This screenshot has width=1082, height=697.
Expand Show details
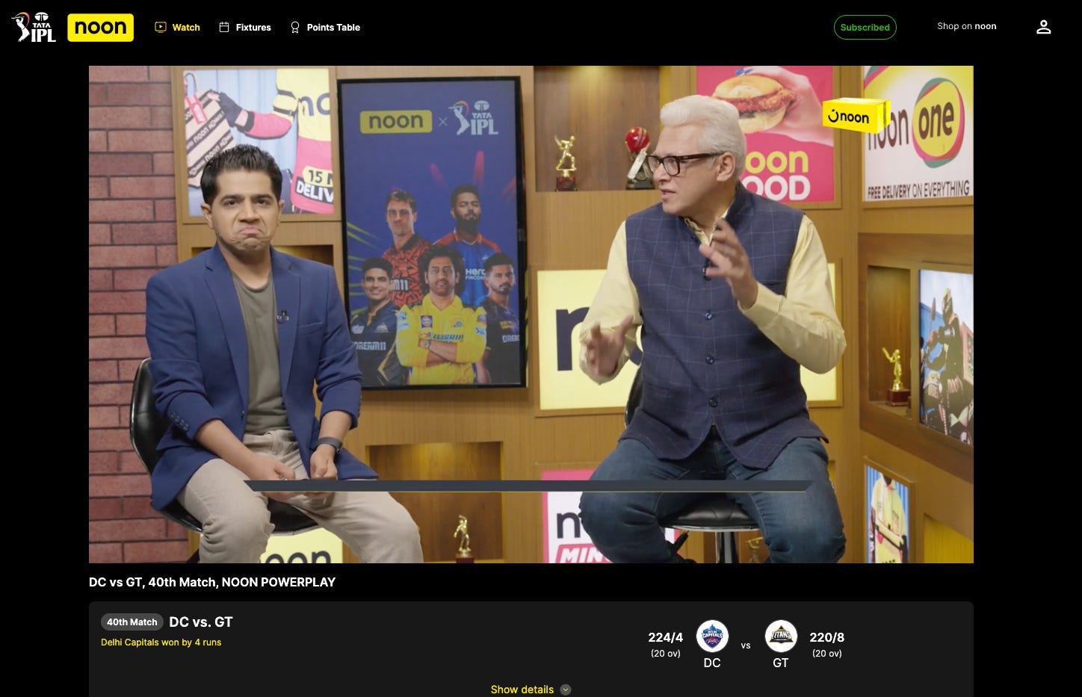(531, 690)
